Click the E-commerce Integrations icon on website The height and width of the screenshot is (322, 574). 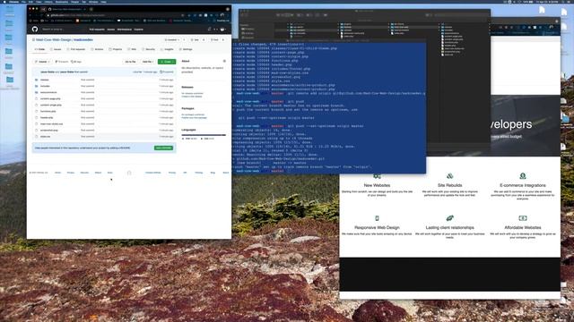pos(522,176)
